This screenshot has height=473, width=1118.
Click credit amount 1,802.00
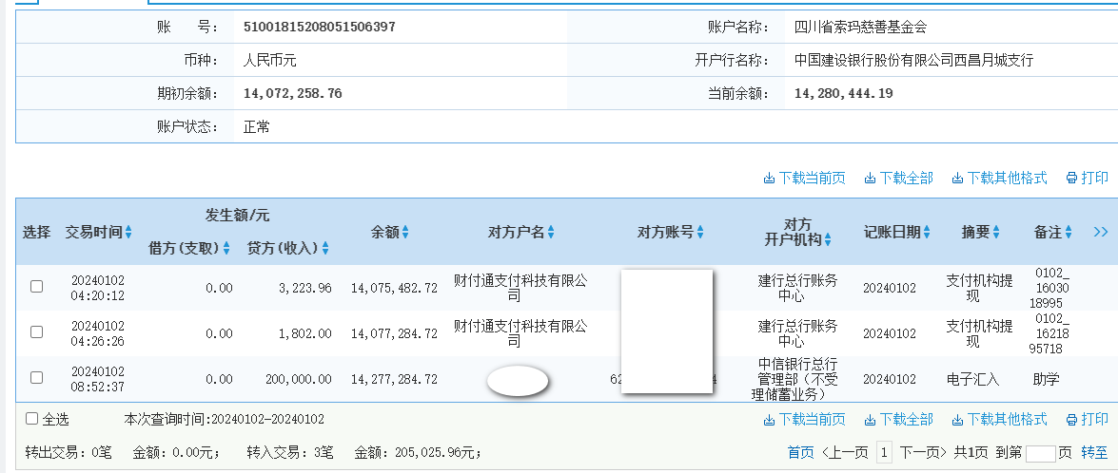click(x=305, y=333)
